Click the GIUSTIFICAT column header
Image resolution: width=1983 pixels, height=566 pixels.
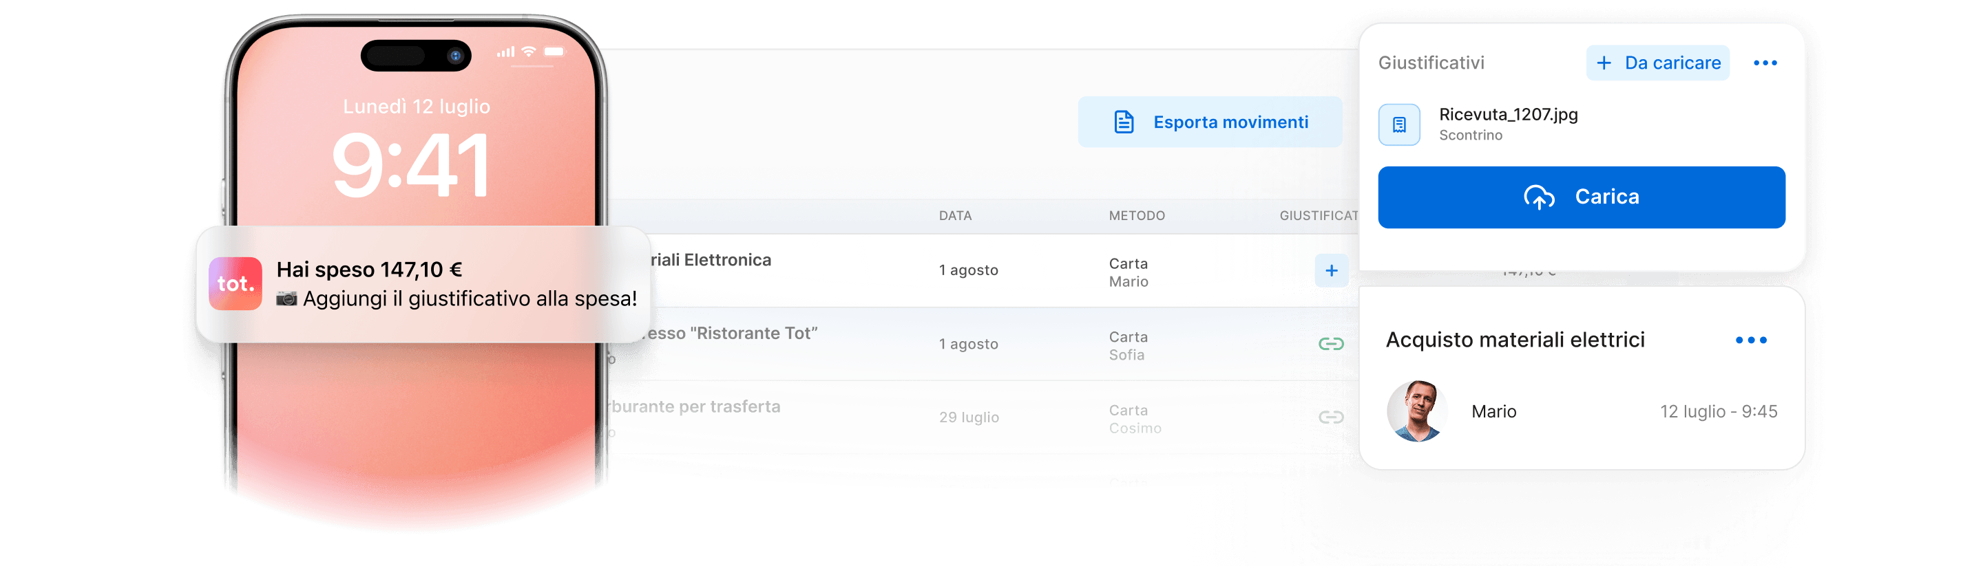click(1318, 216)
